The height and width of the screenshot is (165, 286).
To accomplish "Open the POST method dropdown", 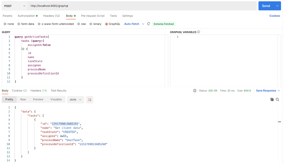I will tap(15, 6).
